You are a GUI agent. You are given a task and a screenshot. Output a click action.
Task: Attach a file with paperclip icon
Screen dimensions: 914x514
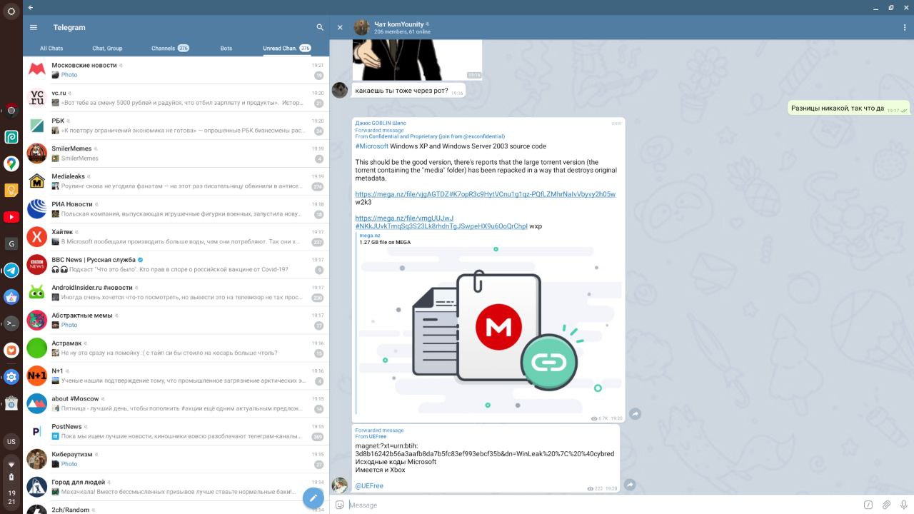click(886, 505)
